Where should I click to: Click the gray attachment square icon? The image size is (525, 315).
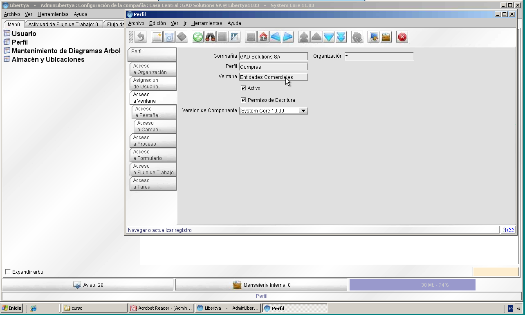(222, 37)
